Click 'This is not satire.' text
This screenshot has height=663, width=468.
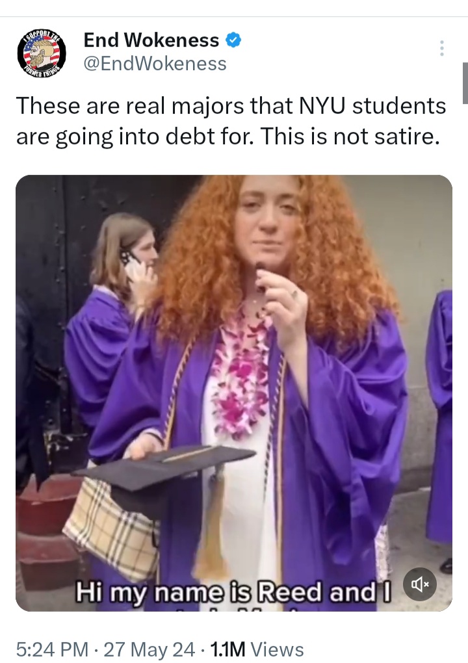click(x=350, y=136)
